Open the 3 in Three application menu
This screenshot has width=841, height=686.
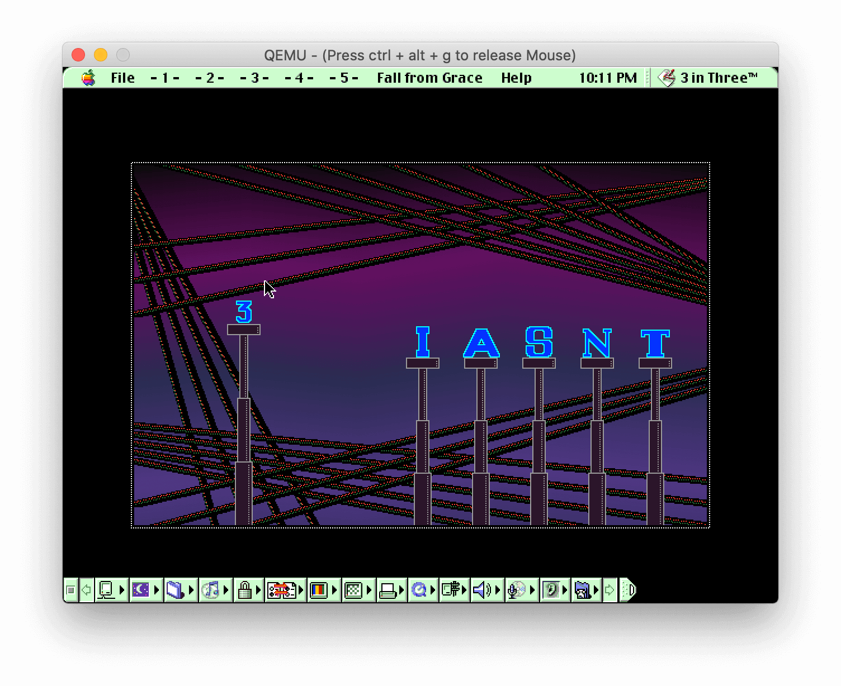(708, 78)
